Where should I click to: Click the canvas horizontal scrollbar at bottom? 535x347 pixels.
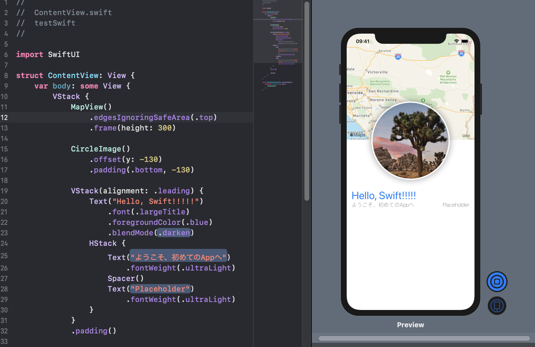pyautogui.click(x=424, y=338)
